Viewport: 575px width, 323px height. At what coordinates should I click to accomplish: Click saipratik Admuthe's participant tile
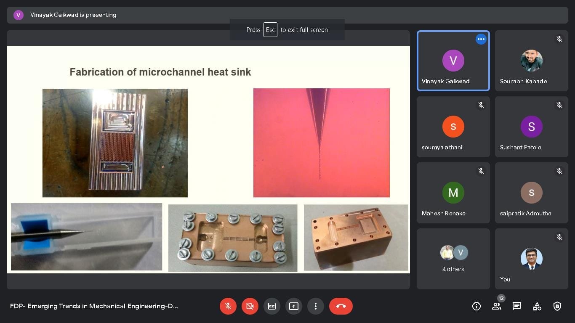tap(531, 193)
